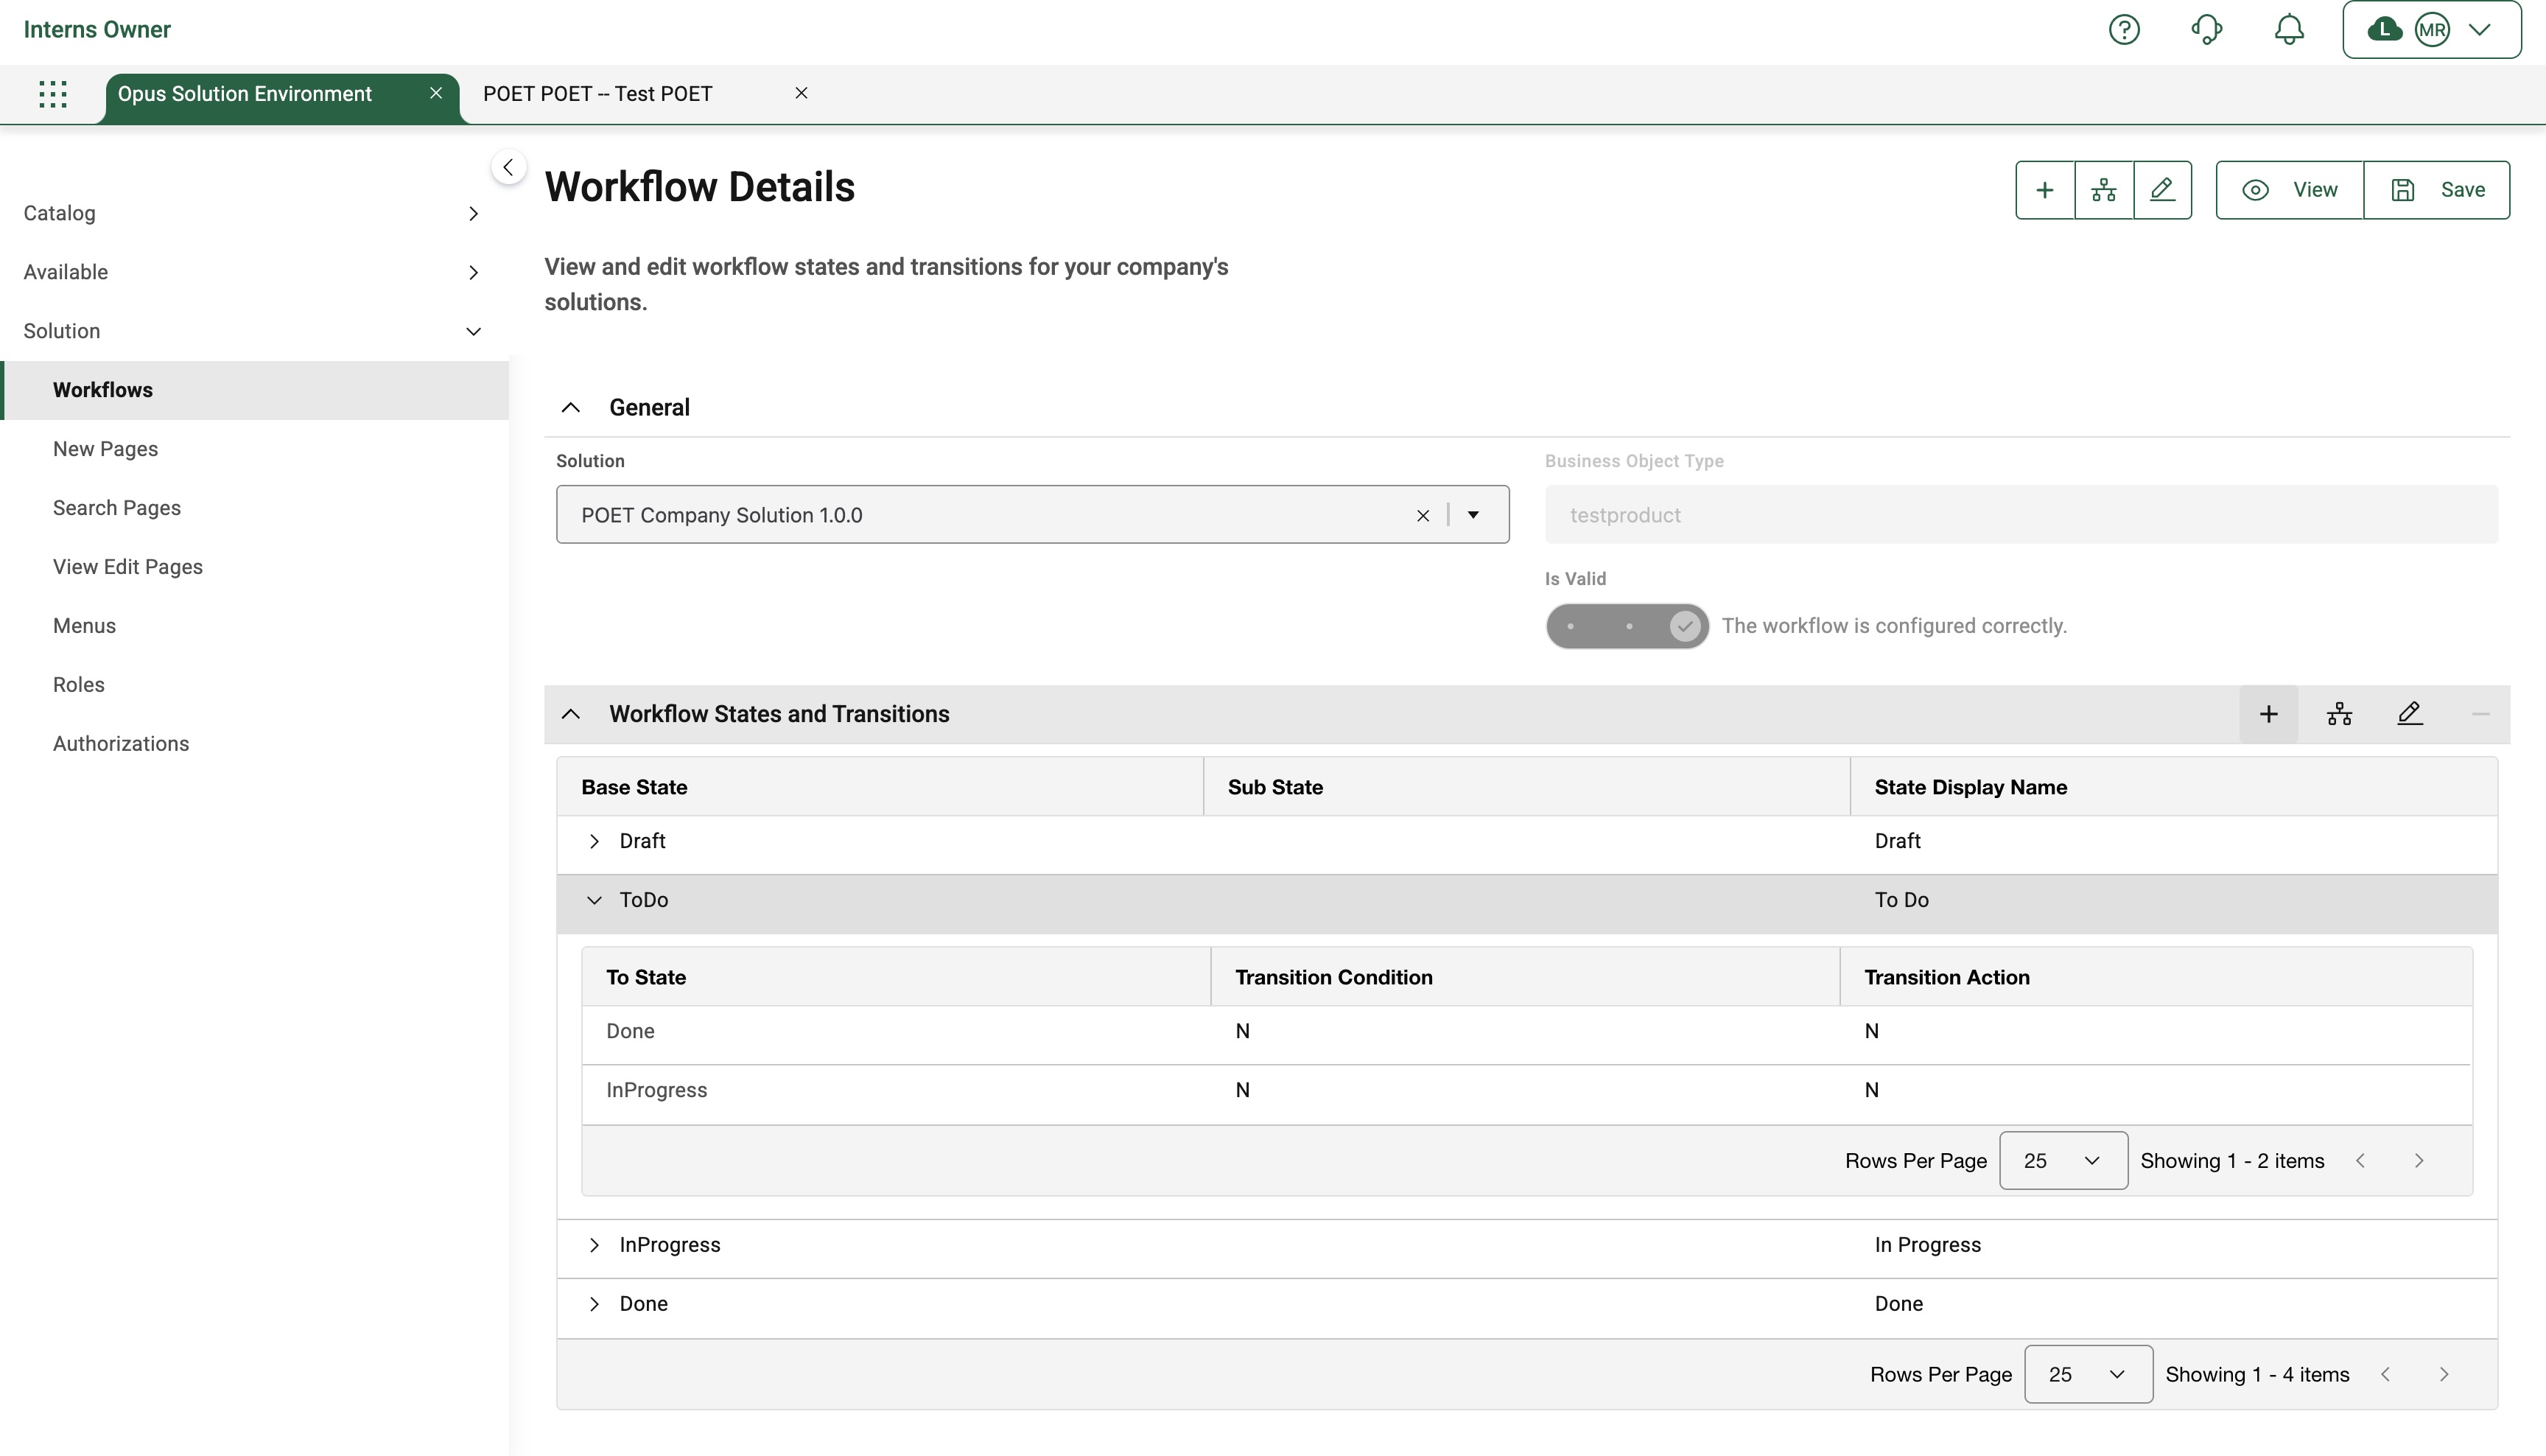
Task: Add a state with the section plus icon
Action: 2269,714
